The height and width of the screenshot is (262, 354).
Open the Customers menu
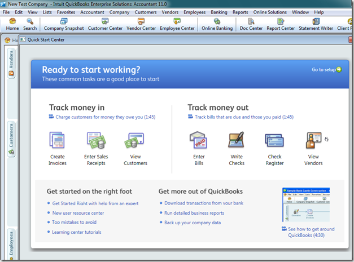click(x=146, y=12)
